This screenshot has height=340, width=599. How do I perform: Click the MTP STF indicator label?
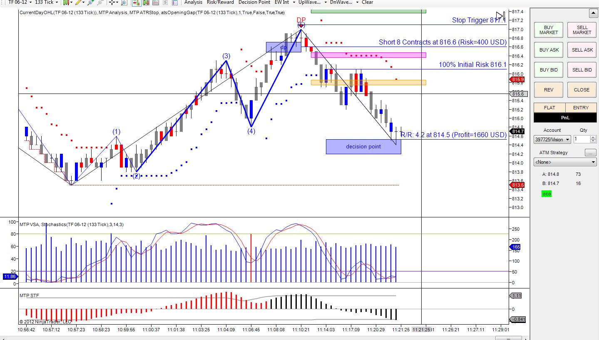pos(29,296)
